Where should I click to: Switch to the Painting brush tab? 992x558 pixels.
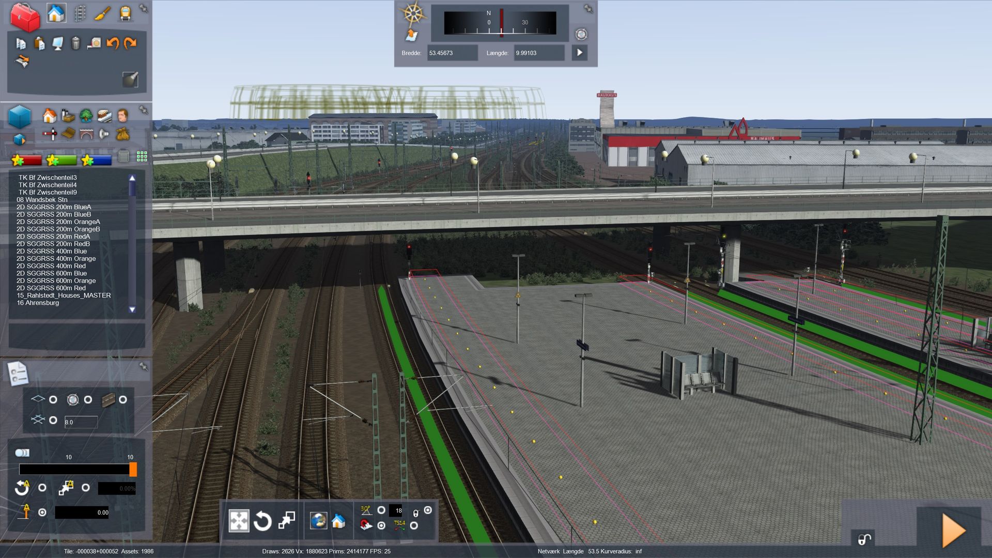pos(103,13)
